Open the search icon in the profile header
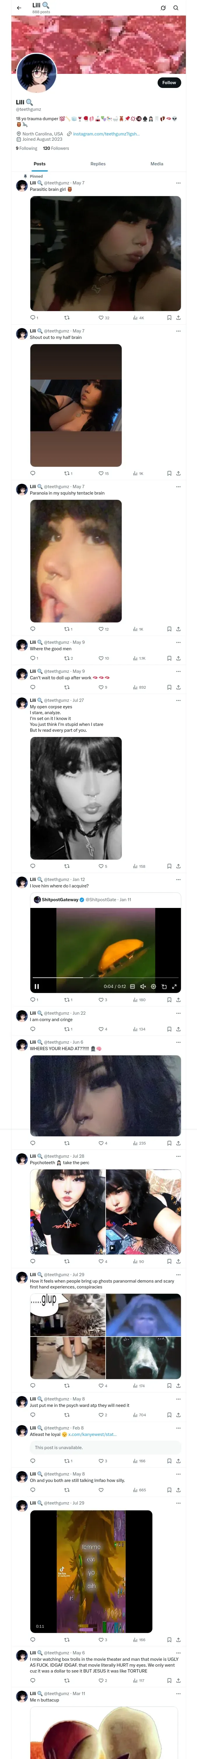Screen dimensions: 197x1759 point(176,8)
